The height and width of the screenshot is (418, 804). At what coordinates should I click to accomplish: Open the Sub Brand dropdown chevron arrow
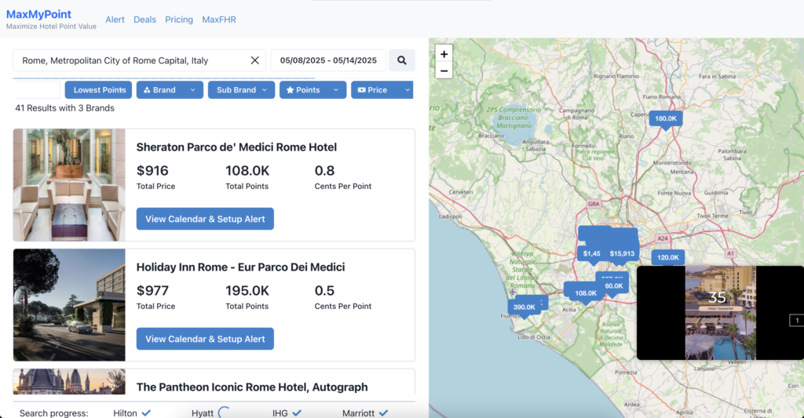[265, 89]
